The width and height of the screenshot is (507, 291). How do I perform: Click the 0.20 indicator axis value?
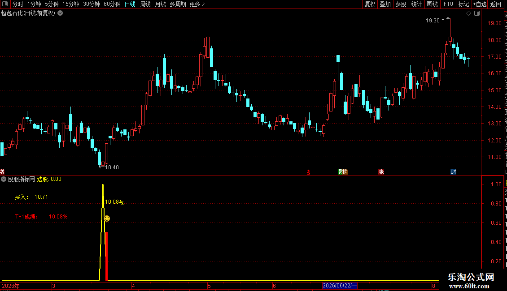point(496,261)
